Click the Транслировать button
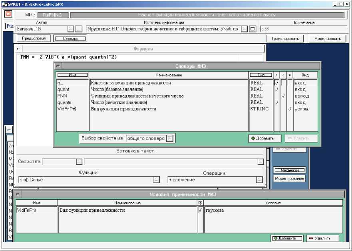The height and width of the screenshot is (251, 352). point(285,39)
